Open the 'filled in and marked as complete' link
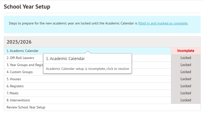The image size is (203, 113). 163,23
